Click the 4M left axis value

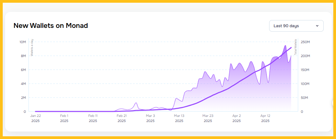tap(23, 84)
